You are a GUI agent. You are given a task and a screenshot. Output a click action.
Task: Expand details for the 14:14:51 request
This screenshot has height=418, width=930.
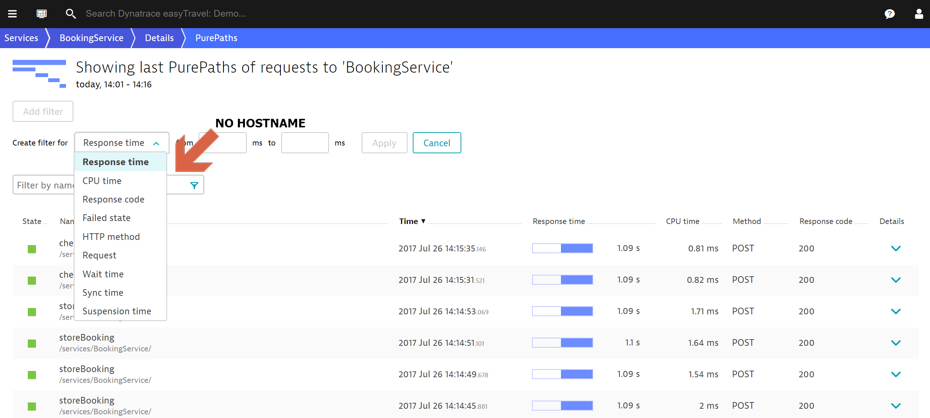(x=896, y=343)
